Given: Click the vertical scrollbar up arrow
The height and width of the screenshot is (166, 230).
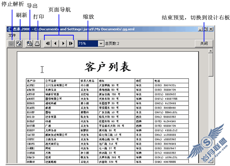Looking at the screenshot, I should pyautogui.click(x=211, y=51).
